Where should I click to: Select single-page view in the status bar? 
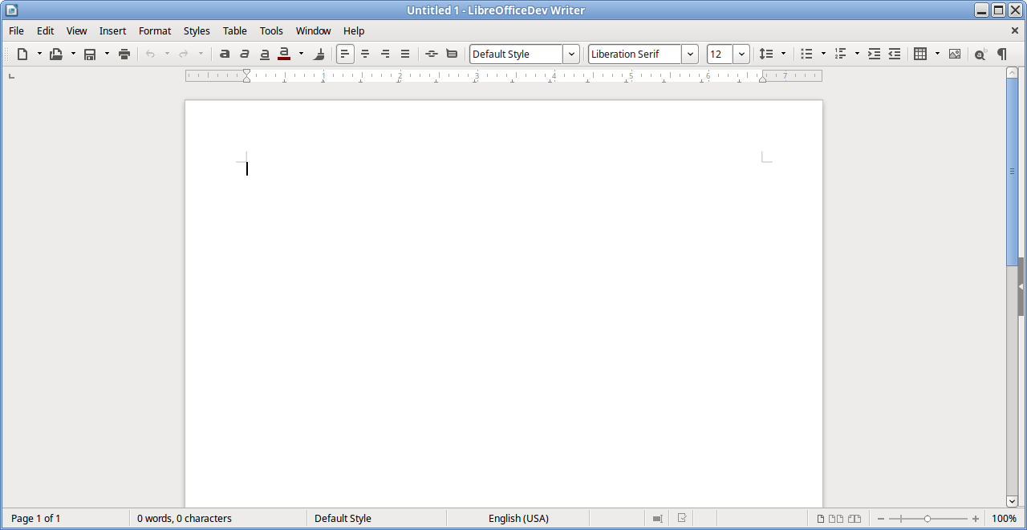pyautogui.click(x=821, y=519)
